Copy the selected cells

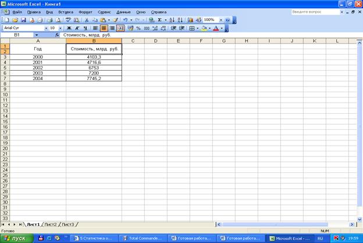click(x=94, y=20)
